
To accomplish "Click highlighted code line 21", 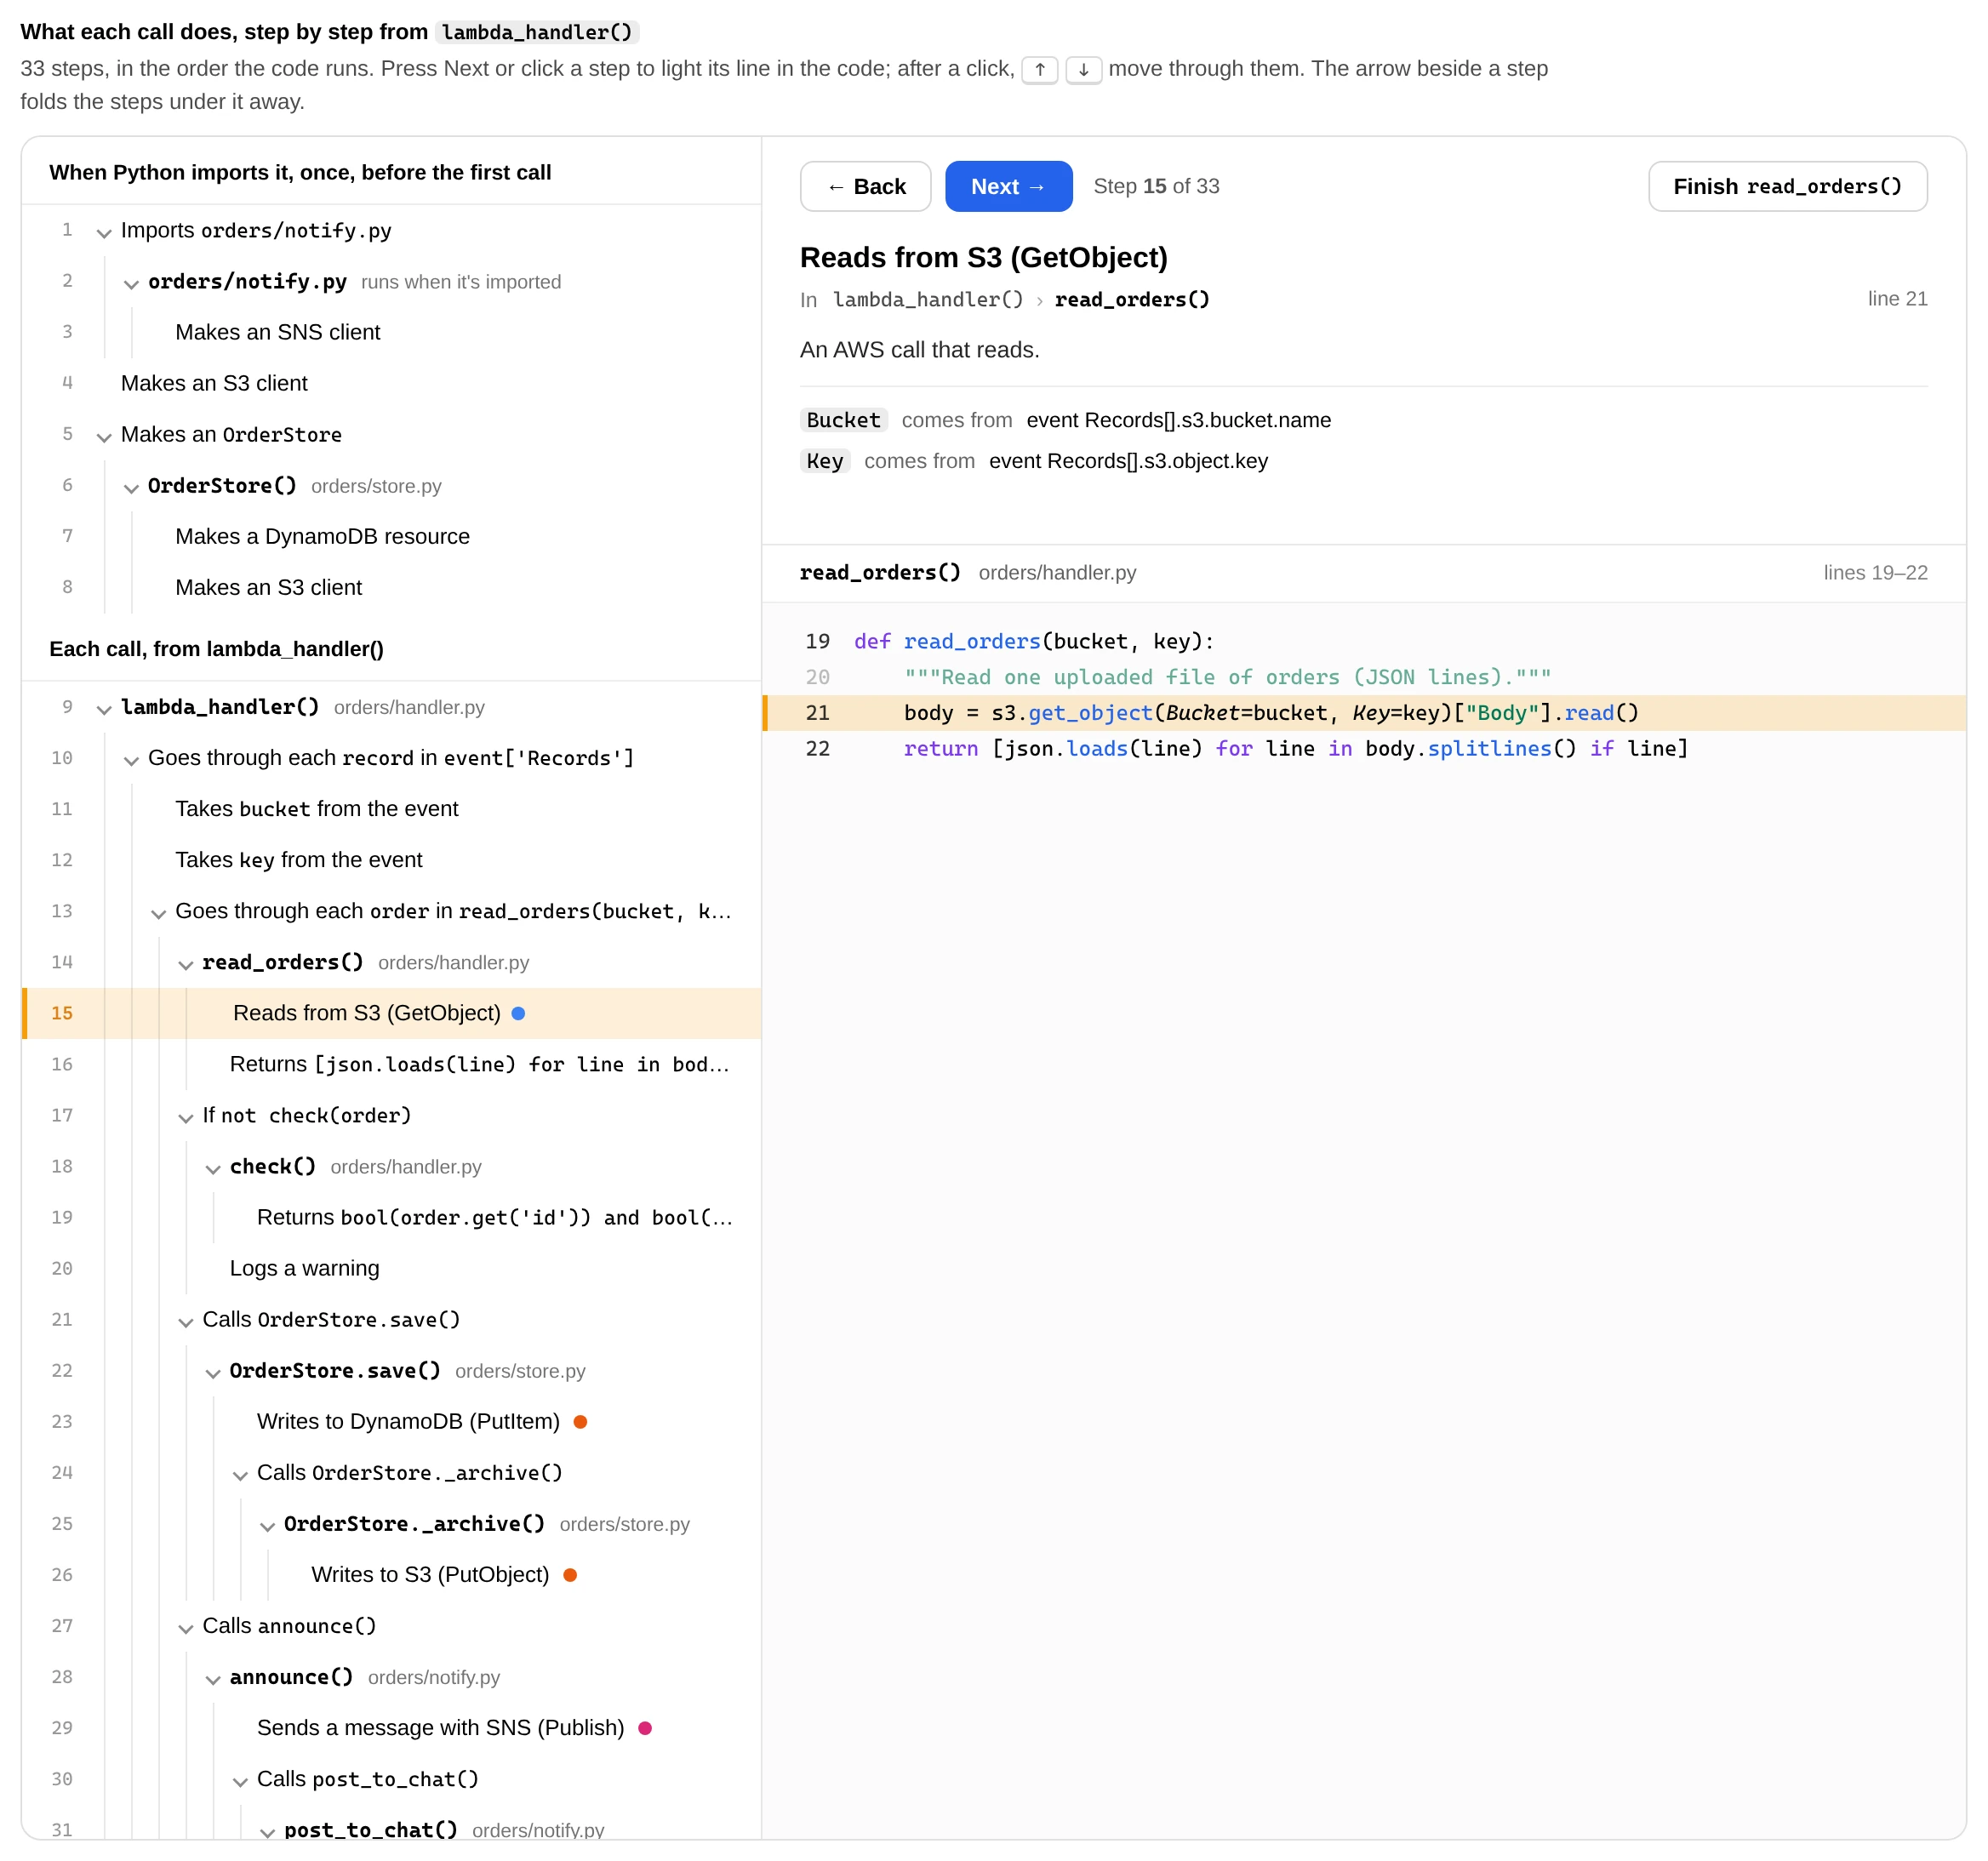I will 1364,713.
